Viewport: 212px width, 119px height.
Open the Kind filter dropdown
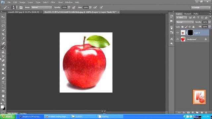[182, 18]
